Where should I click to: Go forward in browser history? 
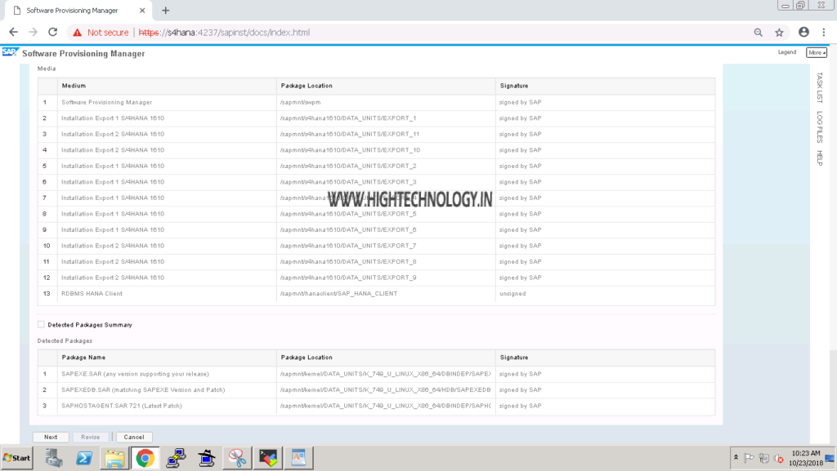(x=33, y=33)
